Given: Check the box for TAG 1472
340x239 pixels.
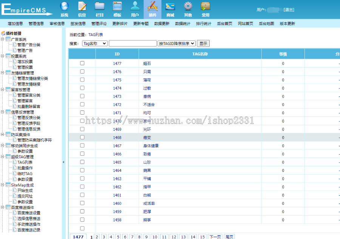Looking at the screenshot, I should pos(82,104).
